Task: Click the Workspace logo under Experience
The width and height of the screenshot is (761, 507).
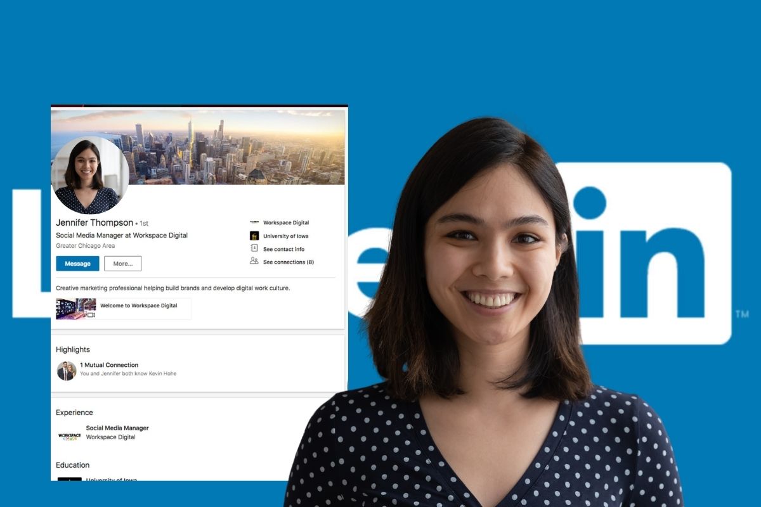Action: coord(69,436)
